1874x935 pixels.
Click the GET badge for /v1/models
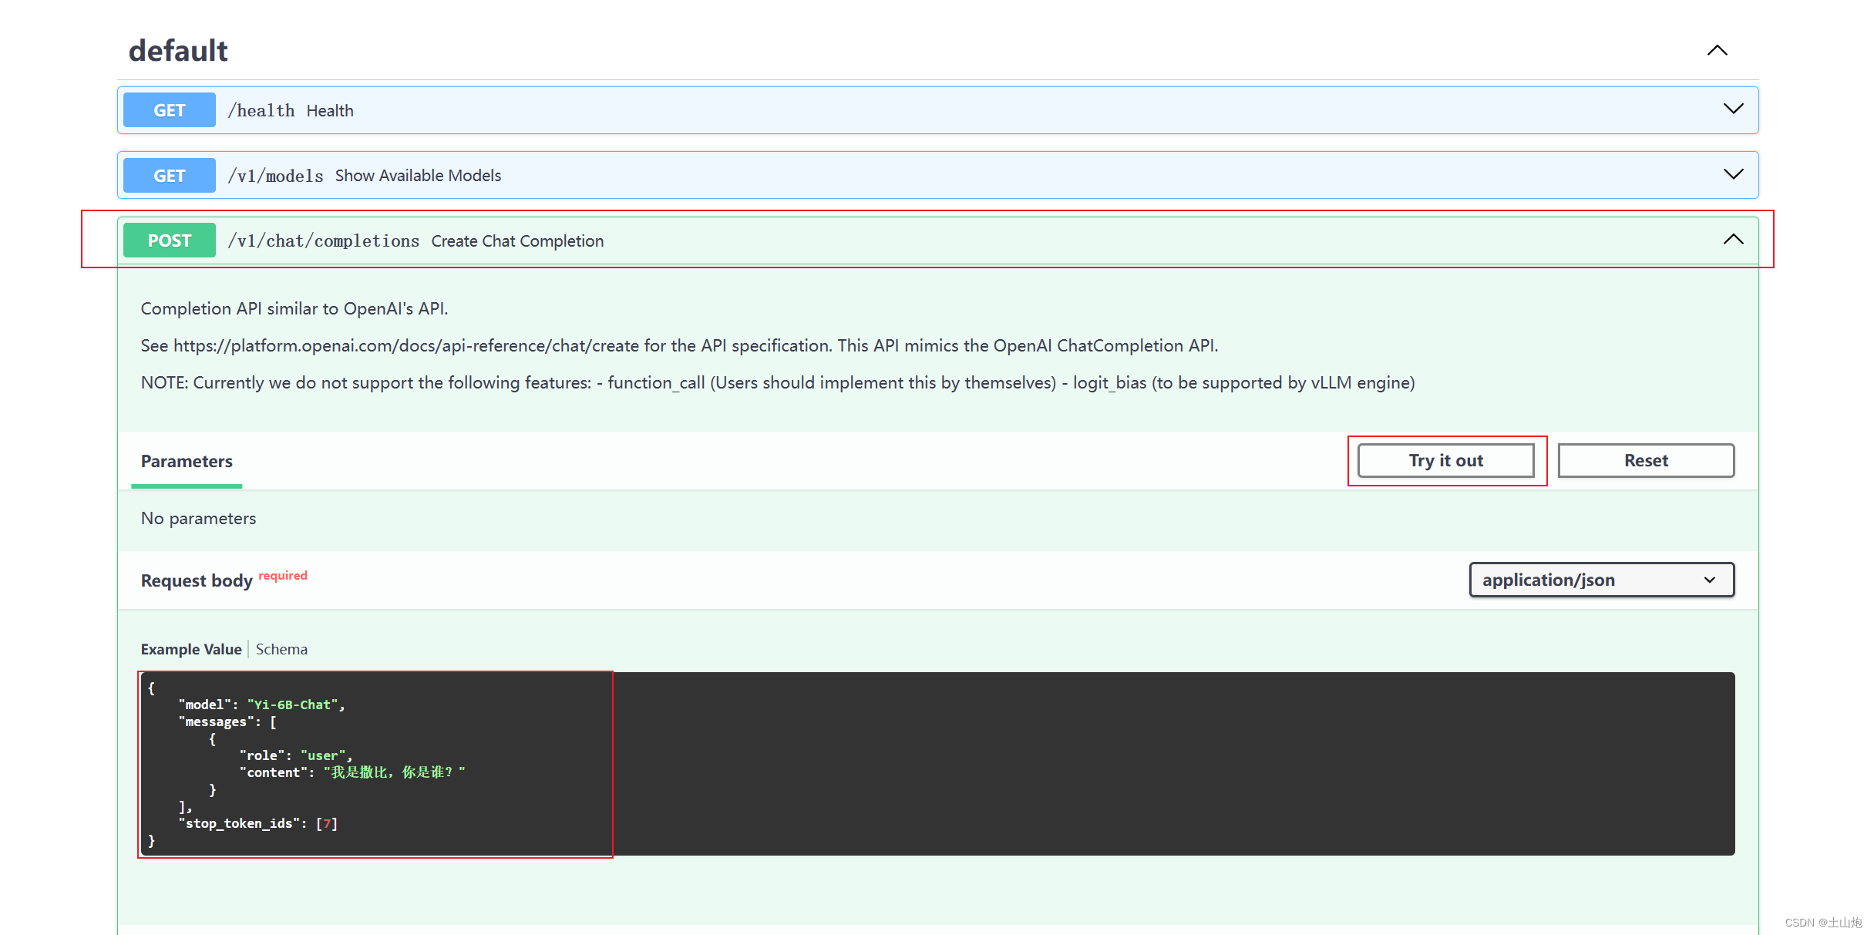pyautogui.click(x=169, y=176)
